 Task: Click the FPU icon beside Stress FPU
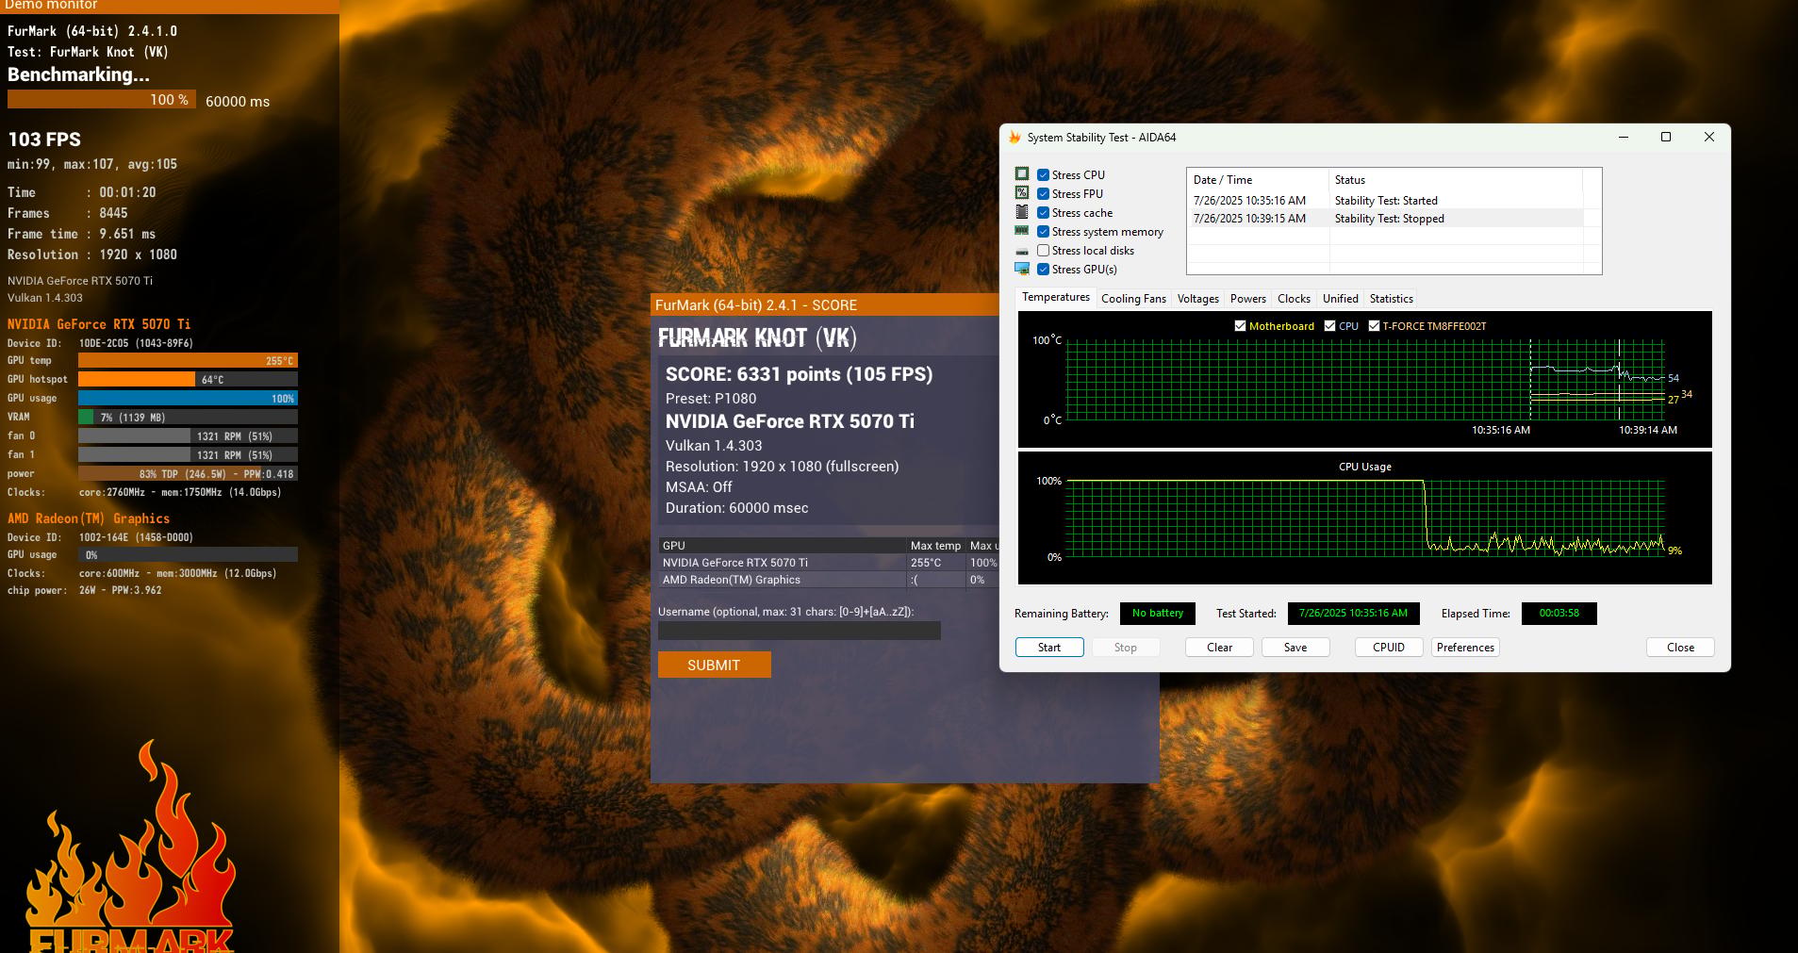tap(1022, 193)
